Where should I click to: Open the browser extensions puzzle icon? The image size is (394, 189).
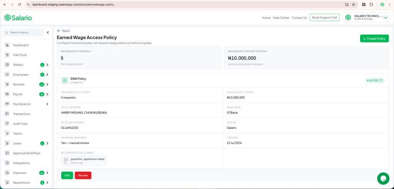click(371, 5)
